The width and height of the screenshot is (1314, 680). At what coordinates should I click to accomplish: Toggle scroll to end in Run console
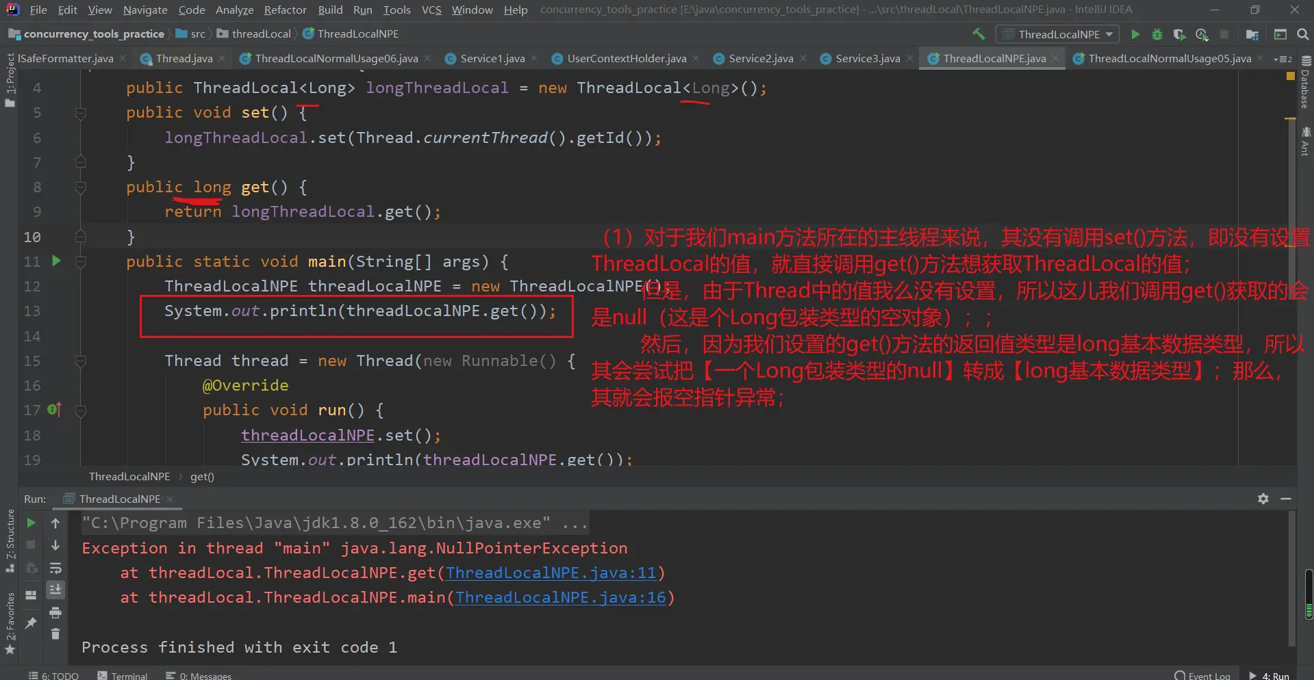pos(55,590)
